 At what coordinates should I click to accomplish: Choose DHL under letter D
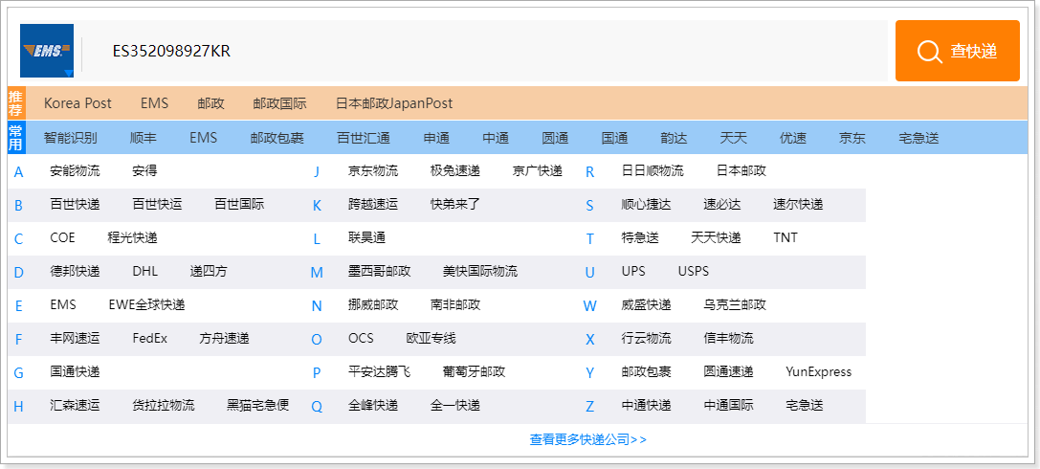pyautogui.click(x=144, y=272)
